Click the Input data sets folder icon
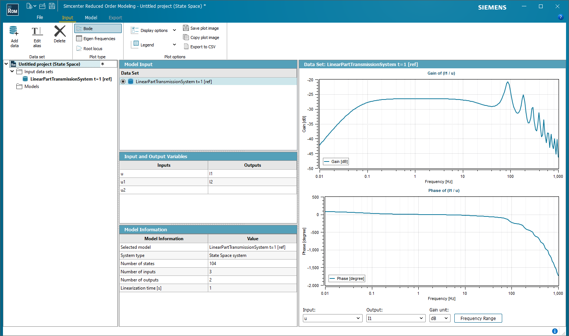This screenshot has height=336, width=569. [19, 72]
